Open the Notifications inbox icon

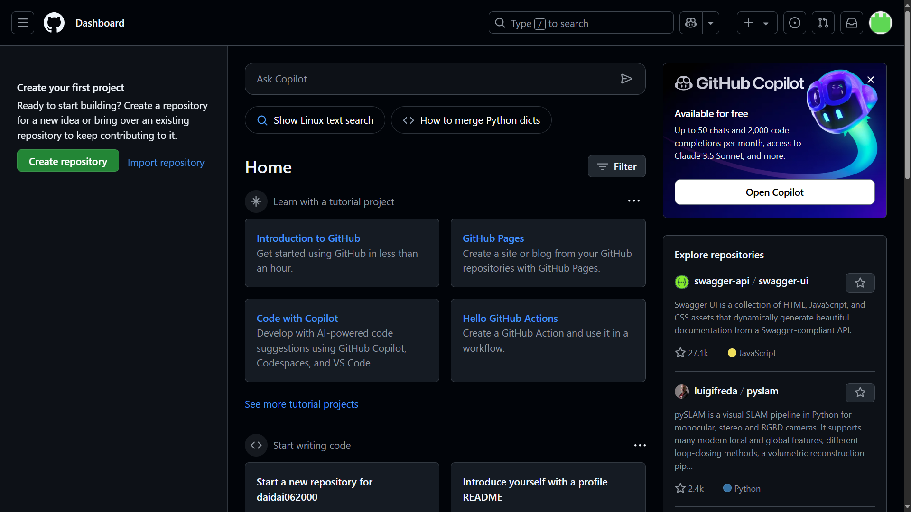tap(852, 23)
